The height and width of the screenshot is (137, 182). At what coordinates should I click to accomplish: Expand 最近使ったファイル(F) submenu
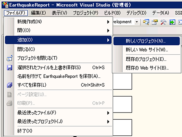tap(58, 113)
